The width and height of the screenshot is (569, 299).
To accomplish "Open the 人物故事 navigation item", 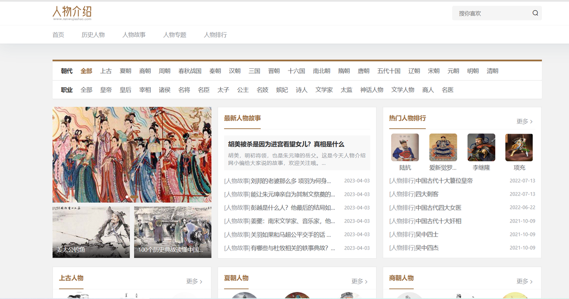I will point(134,35).
